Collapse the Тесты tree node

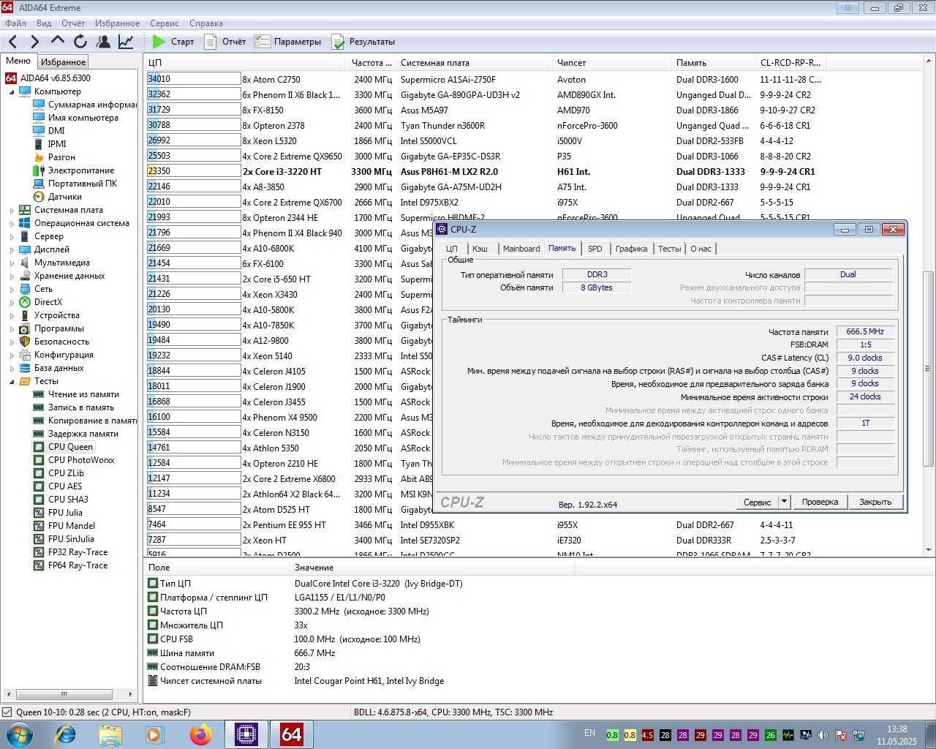[12, 382]
